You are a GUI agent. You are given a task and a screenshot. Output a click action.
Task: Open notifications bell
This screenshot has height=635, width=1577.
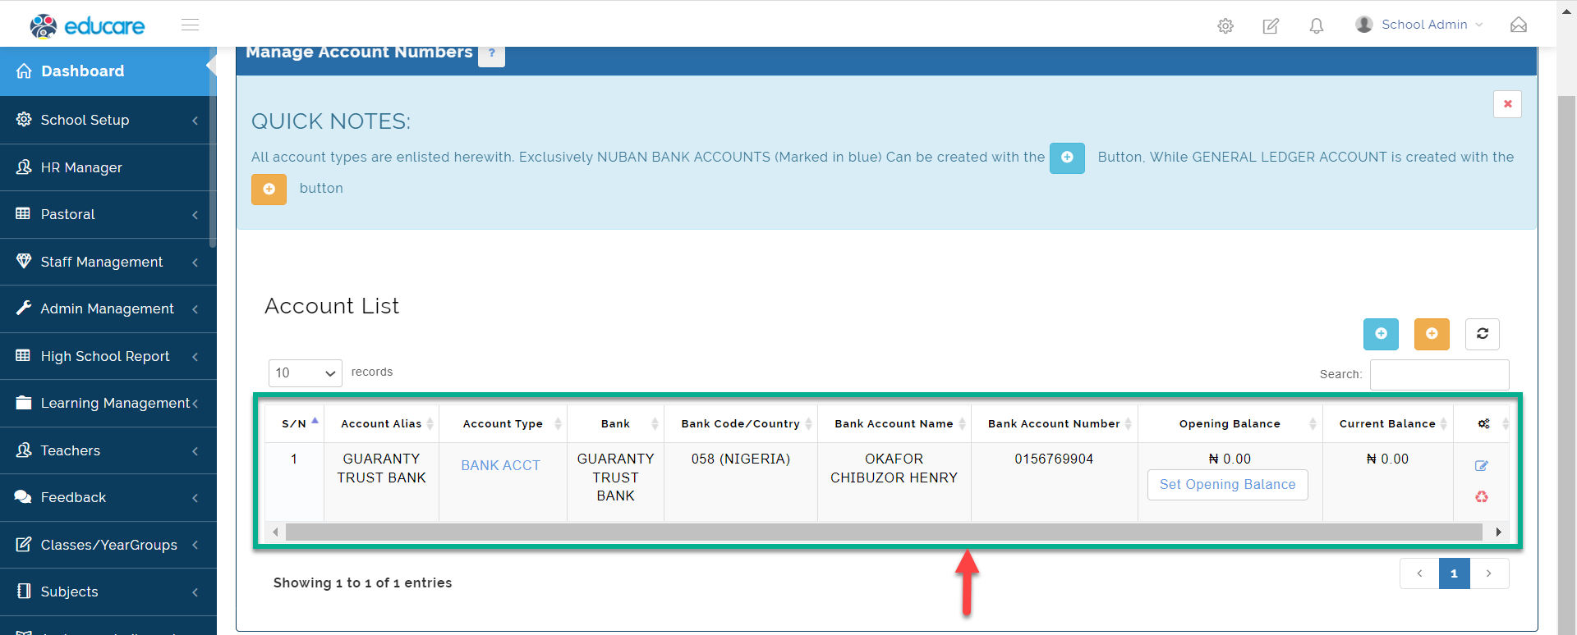coord(1317,25)
